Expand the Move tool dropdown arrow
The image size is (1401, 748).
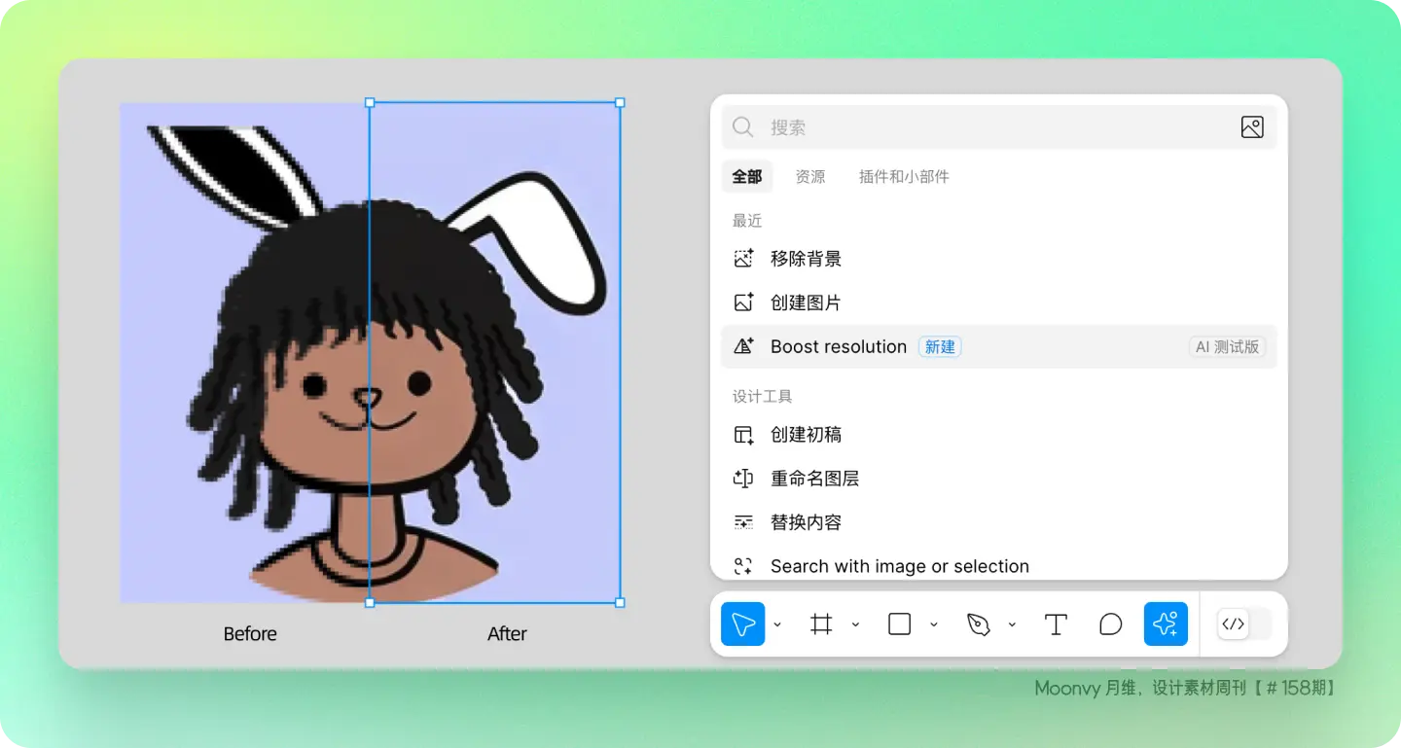coord(777,624)
